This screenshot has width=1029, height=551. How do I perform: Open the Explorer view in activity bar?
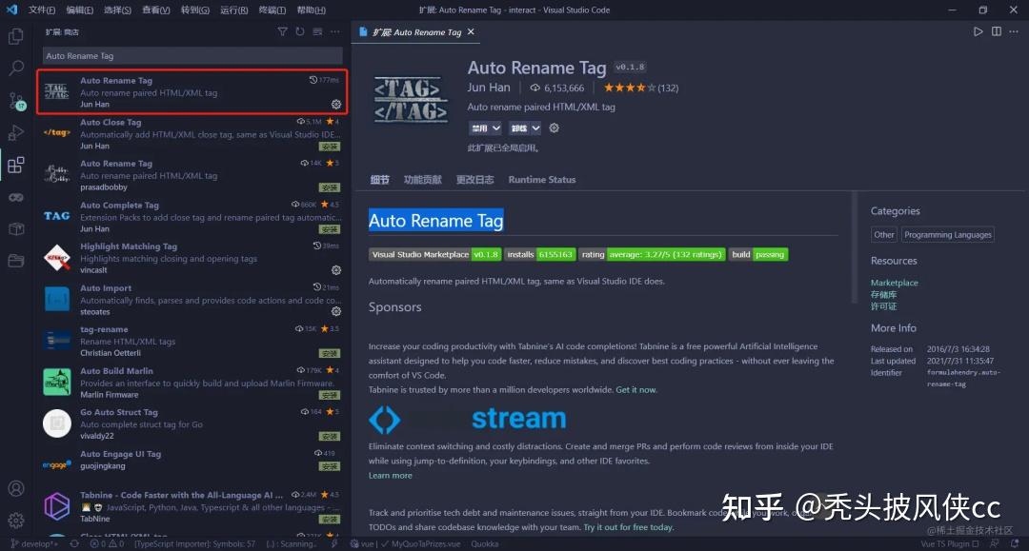point(16,36)
